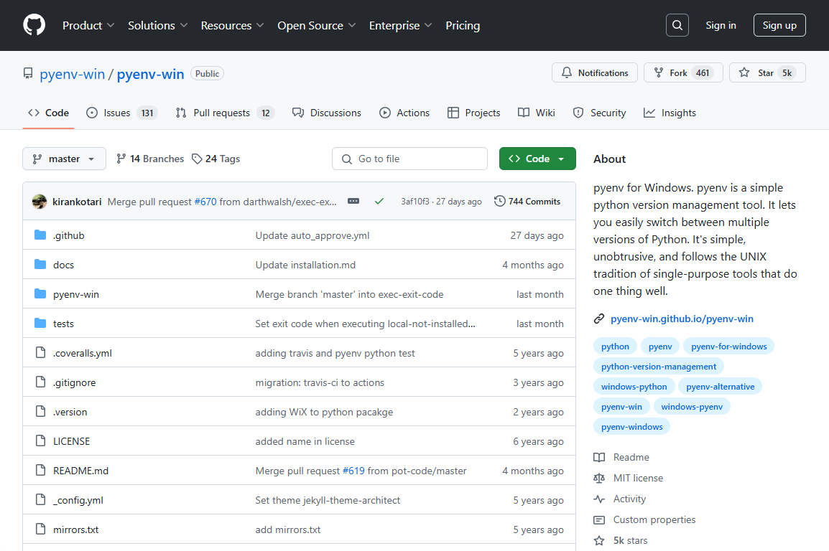Click the Sign up button

[x=779, y=25]
